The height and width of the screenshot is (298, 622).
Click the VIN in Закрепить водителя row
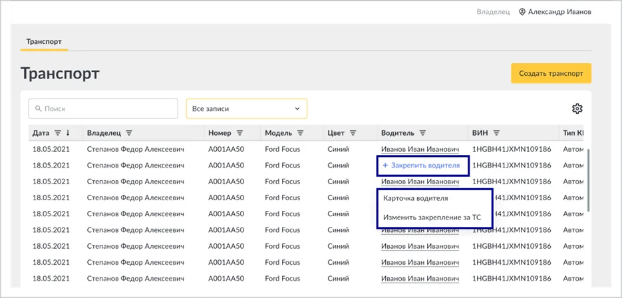tap(512, 166)
